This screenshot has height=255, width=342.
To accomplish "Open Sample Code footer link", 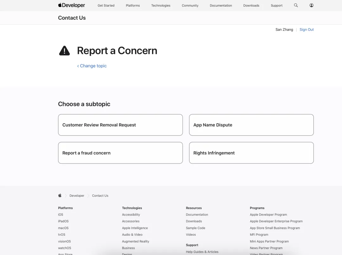I will click(x=195, y=228).
